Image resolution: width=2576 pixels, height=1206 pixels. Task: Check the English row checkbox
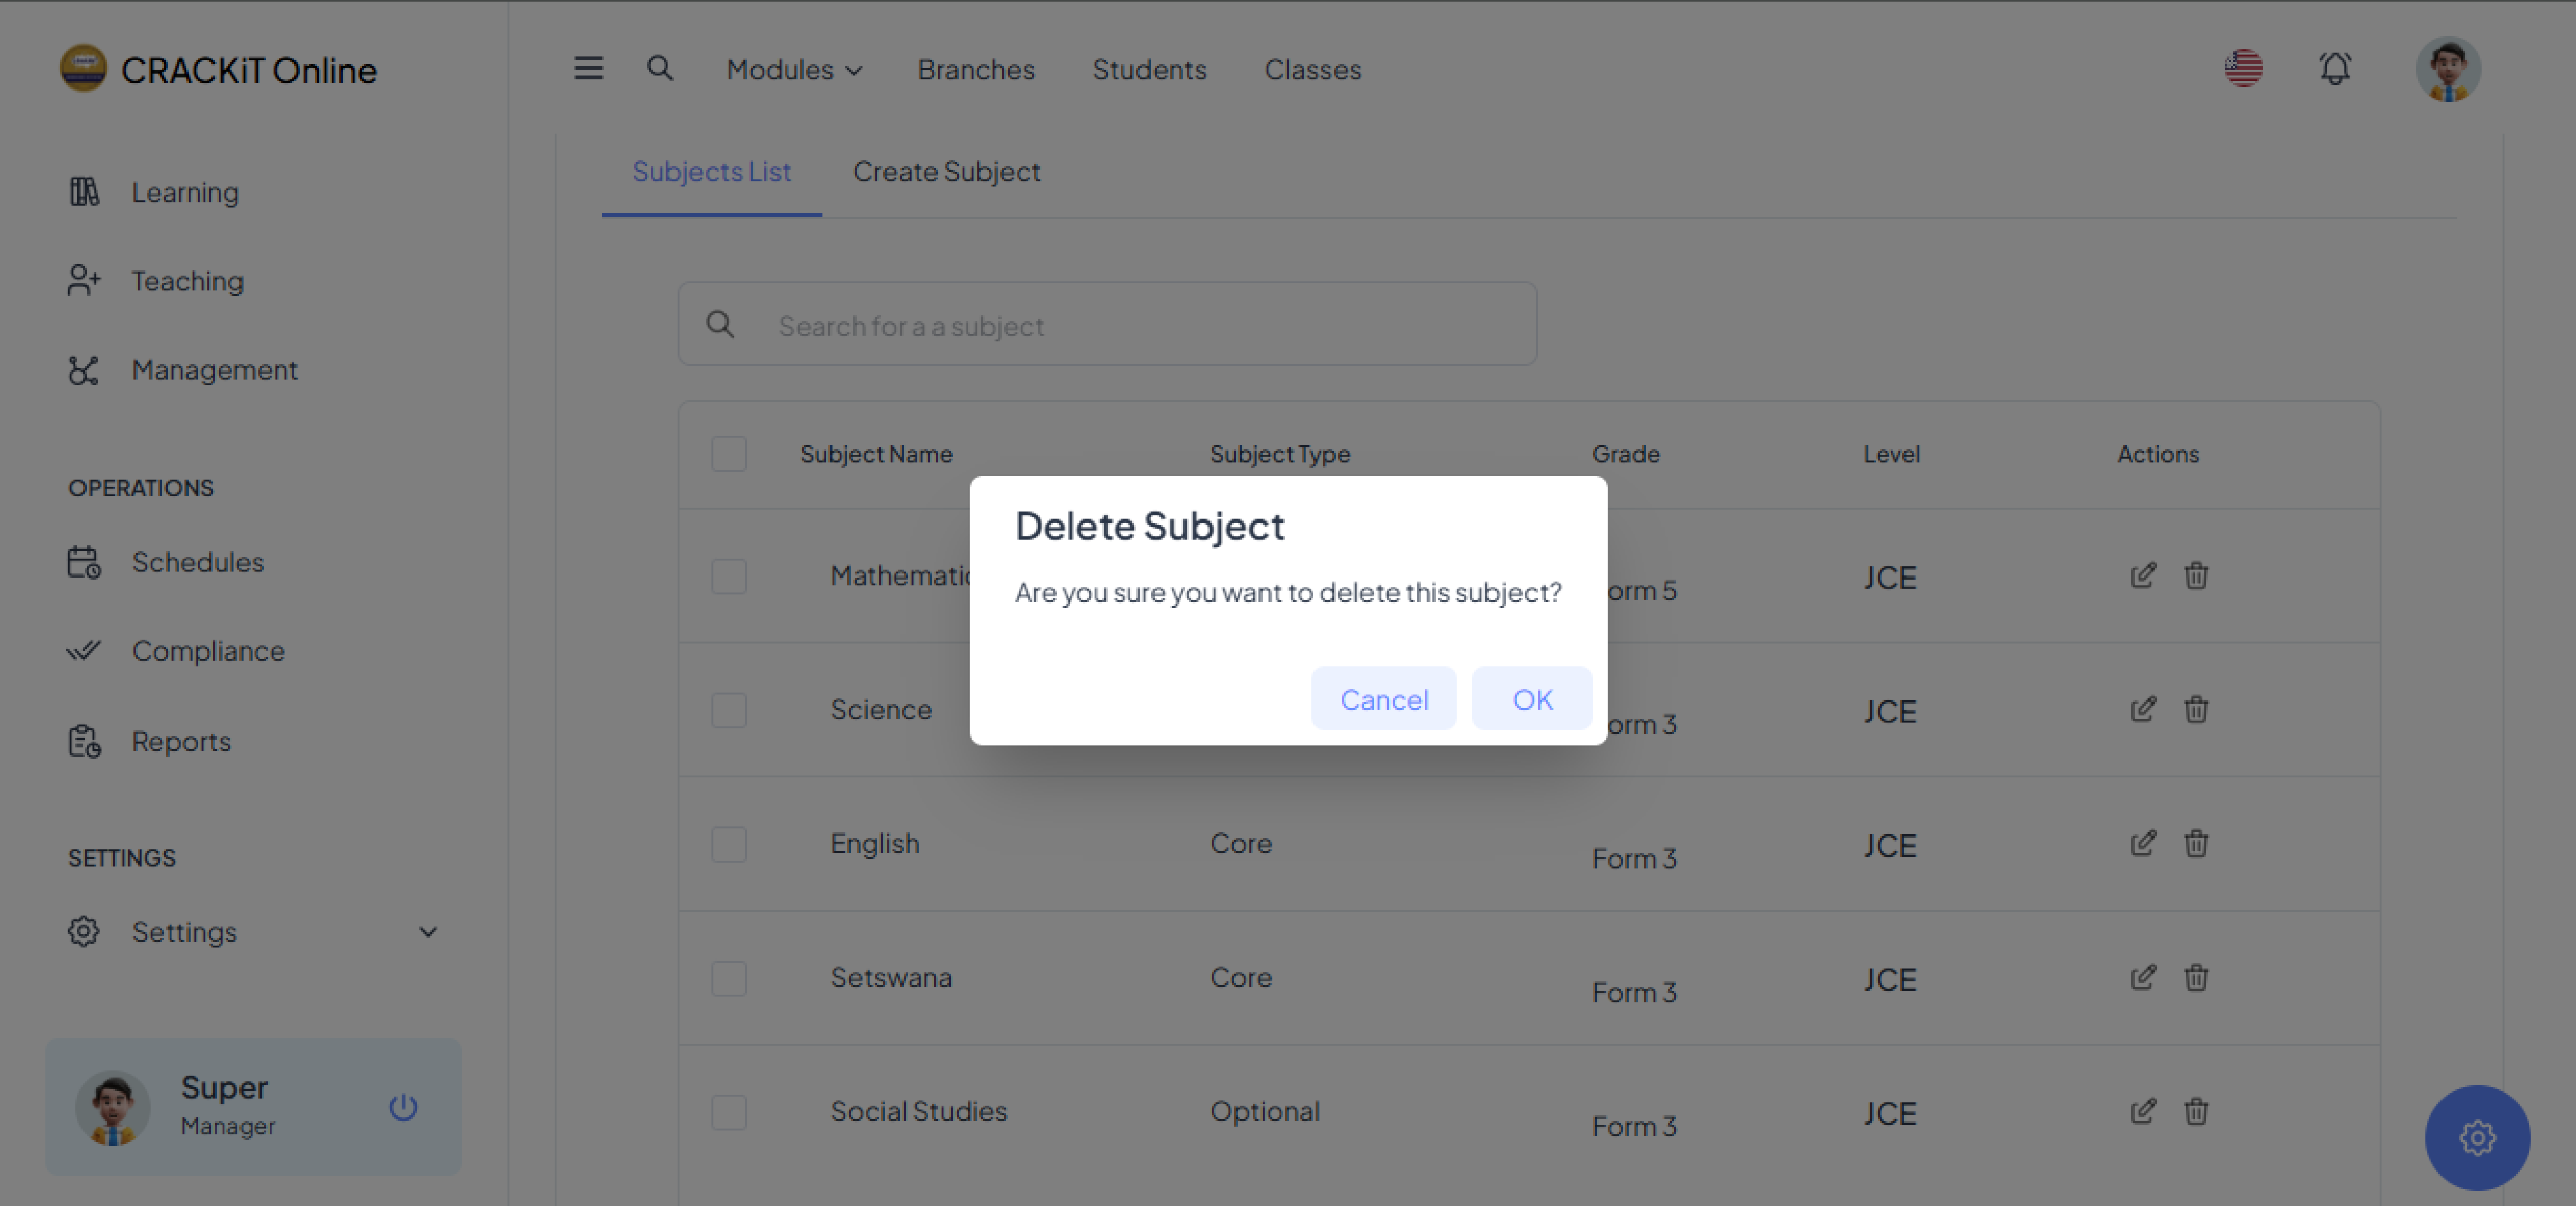pyautogui.click(x=729, y=844)
